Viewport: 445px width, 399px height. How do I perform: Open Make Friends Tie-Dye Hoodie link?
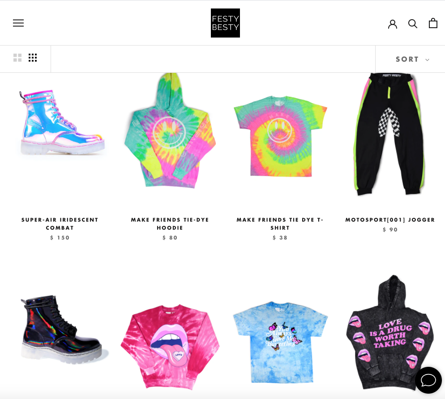170,224
